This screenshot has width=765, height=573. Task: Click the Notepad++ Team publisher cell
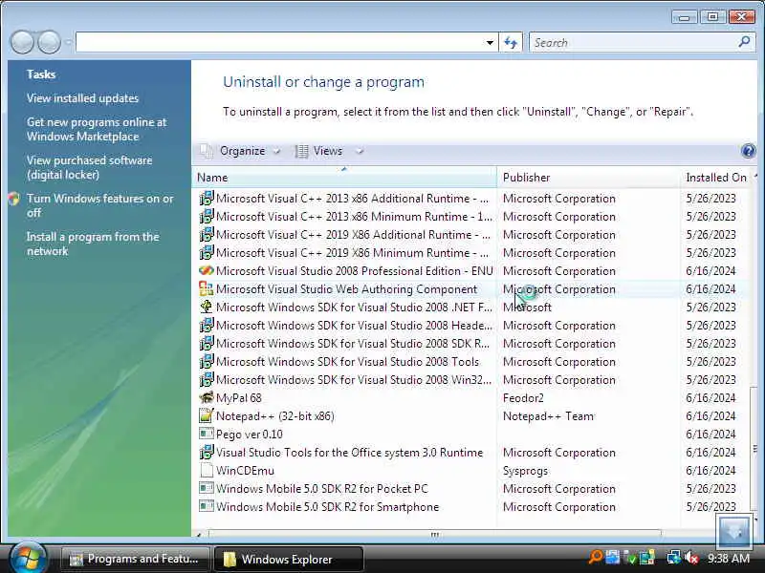click(x=548, y=415)
